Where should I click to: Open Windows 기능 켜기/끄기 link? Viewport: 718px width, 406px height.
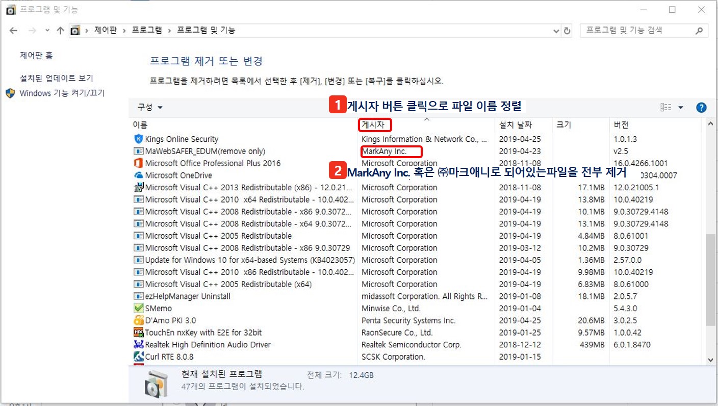coord(62,93)
